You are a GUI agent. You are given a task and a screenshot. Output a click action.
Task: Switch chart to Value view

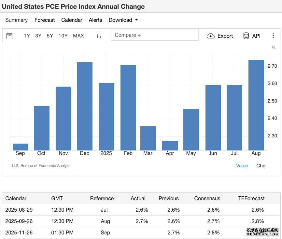coord(242,166)
